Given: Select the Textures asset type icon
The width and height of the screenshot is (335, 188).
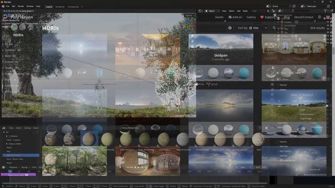Looking at the screenshot, I should 22,27.
